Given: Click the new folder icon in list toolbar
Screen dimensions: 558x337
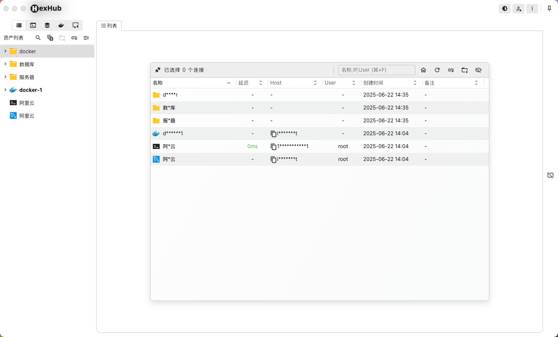Looking at the screenshot, I should tap(464, 70).
